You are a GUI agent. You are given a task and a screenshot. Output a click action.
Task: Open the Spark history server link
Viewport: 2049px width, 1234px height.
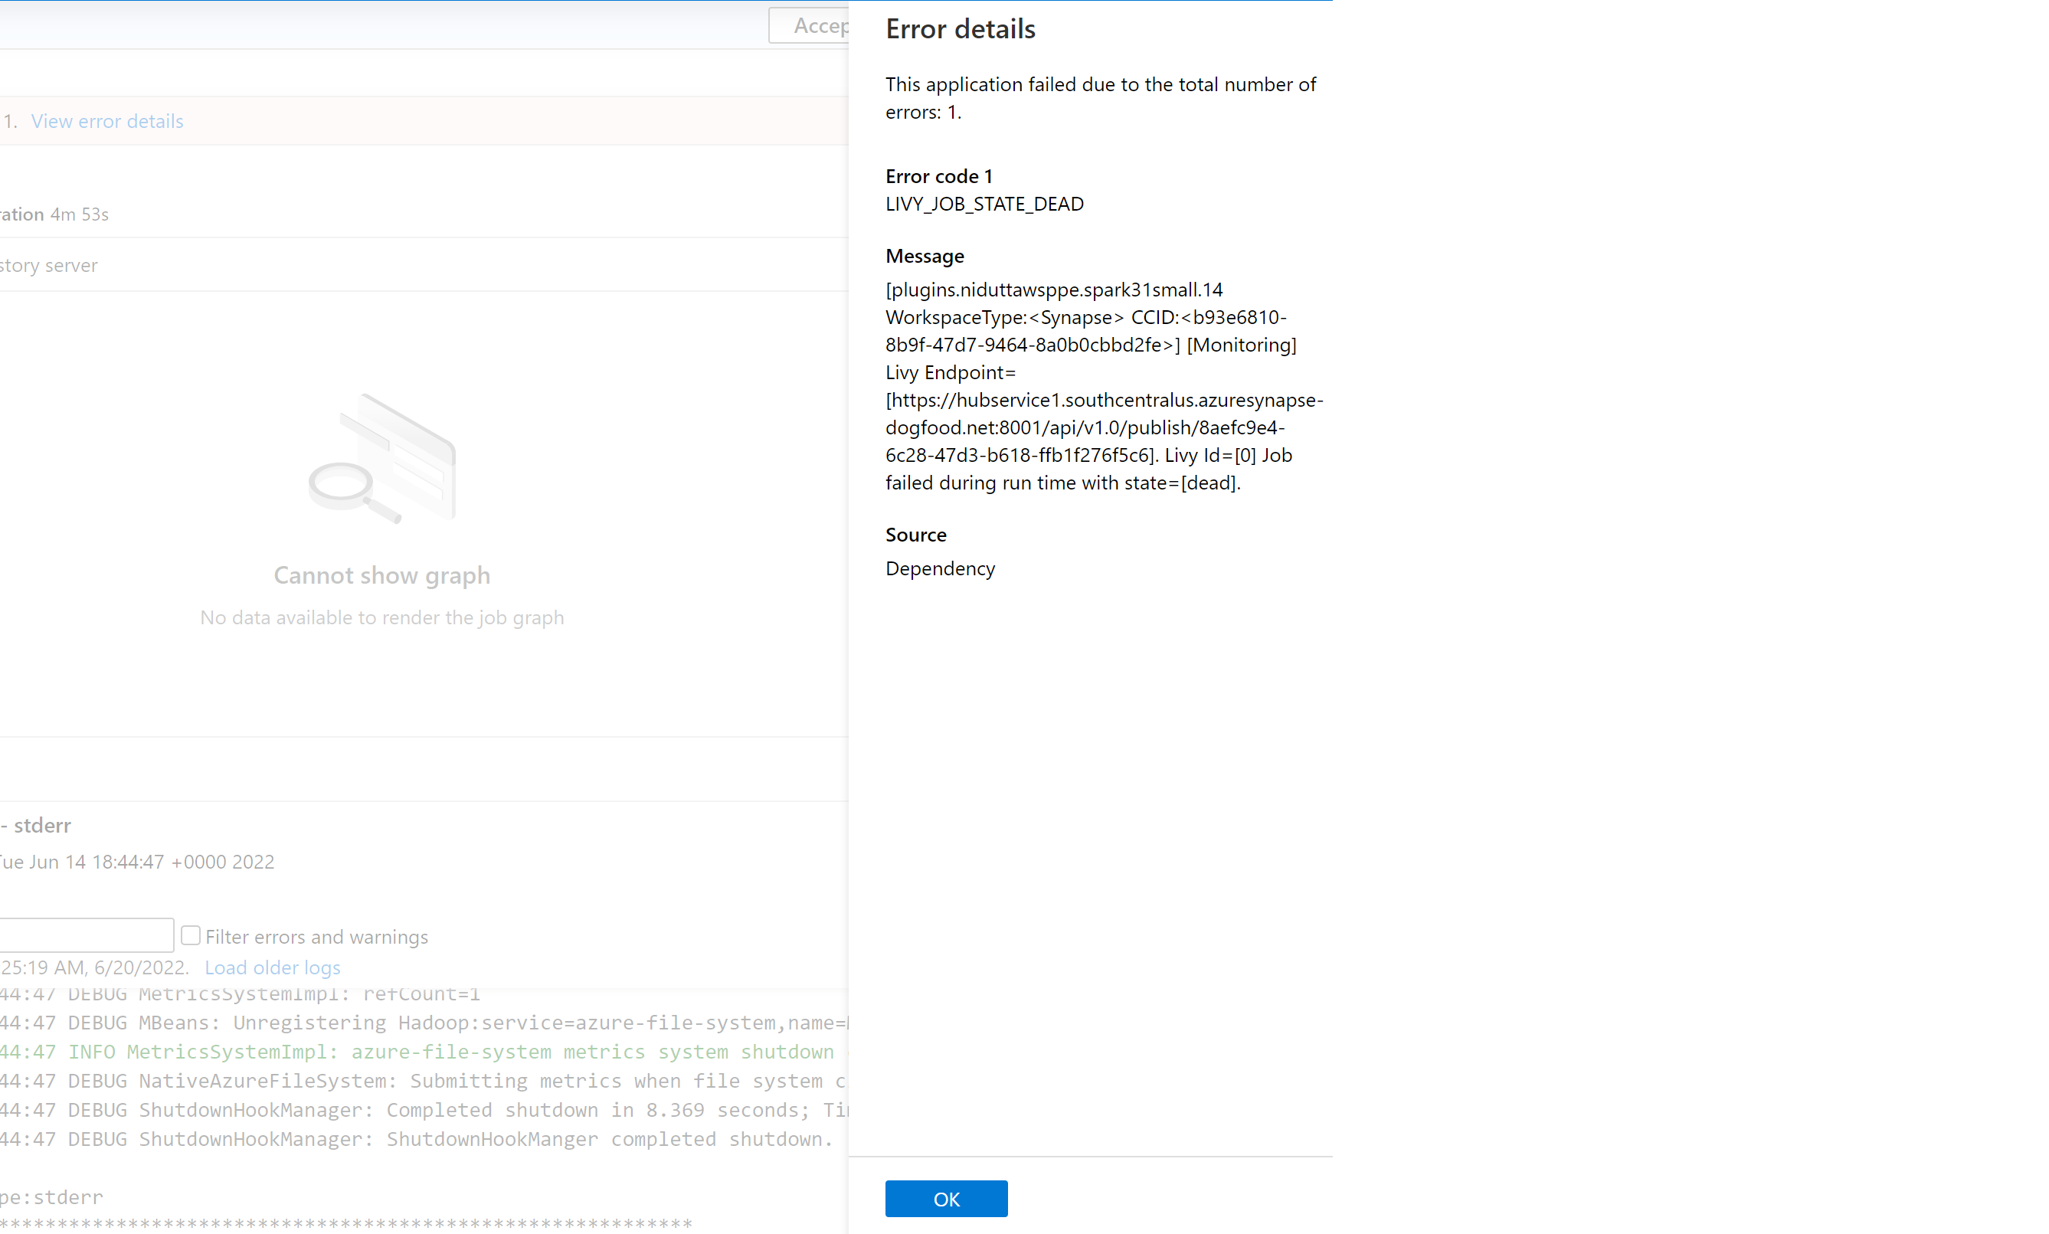48,265
